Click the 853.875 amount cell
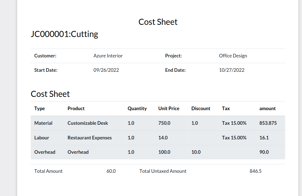The image size is (302, 196). click(x=268, y=123)
